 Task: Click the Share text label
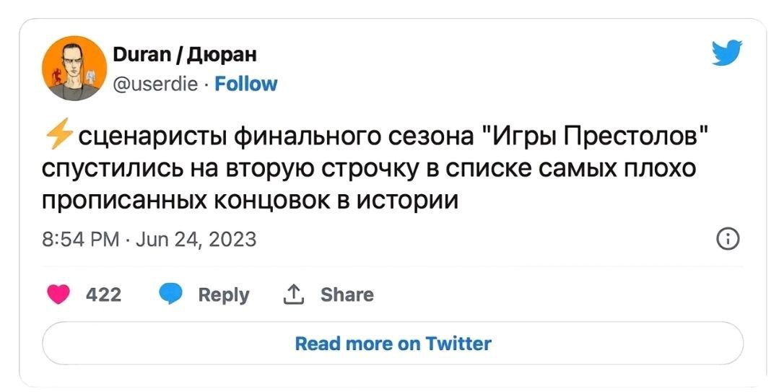(347, 295)
